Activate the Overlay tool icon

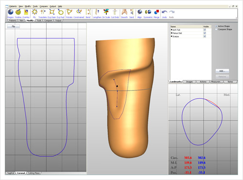(26, 12)
